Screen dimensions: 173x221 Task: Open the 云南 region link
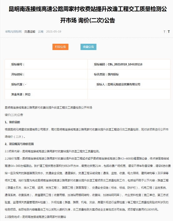point(41,32)
